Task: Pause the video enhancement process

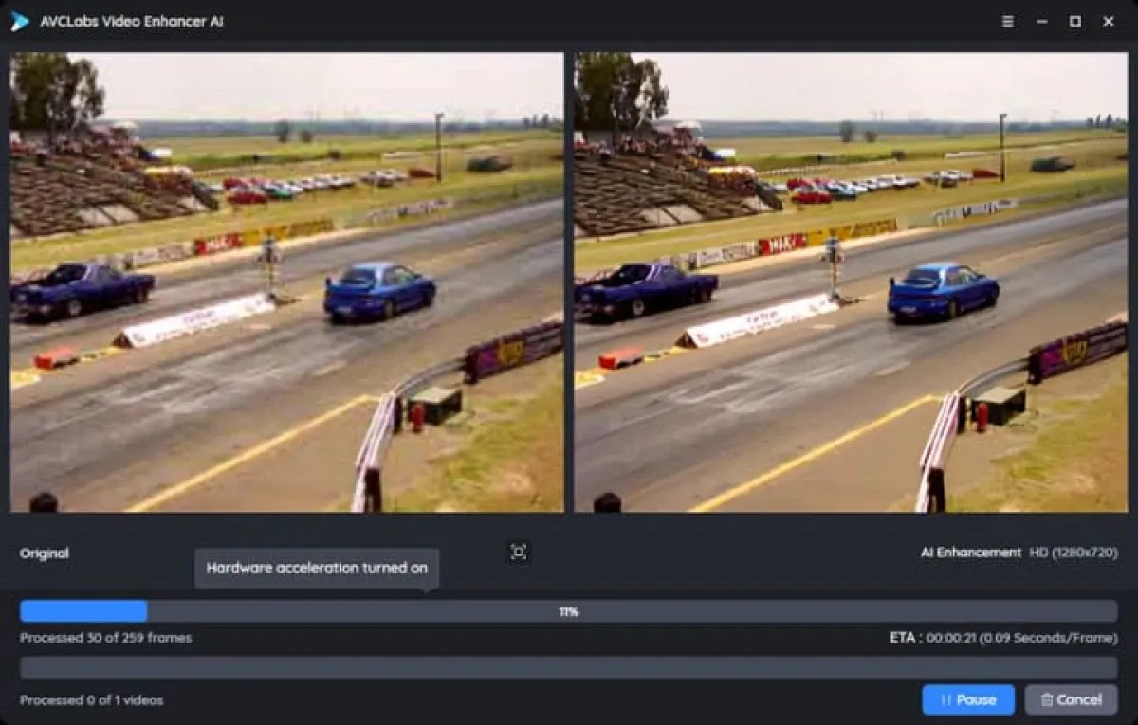Action: tap(969, 699)
